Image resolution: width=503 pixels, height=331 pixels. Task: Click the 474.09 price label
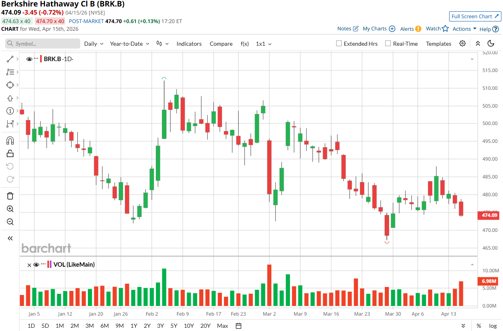coord(489,215)
